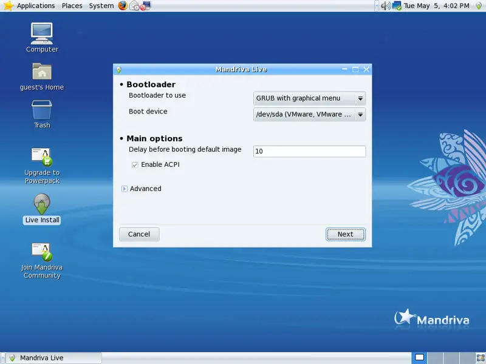Viewport: 486px width, 364px height.
Task: Open the Bootloader to use dropdown
Action: point(309,98)
